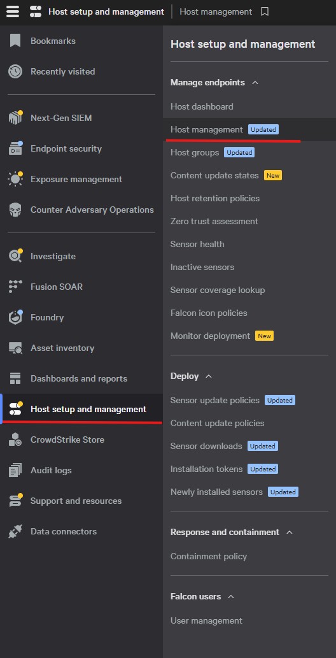336x658 pixels.
Task: Click the Host setup and management sidebar icon
Action: tap(15, 409)
